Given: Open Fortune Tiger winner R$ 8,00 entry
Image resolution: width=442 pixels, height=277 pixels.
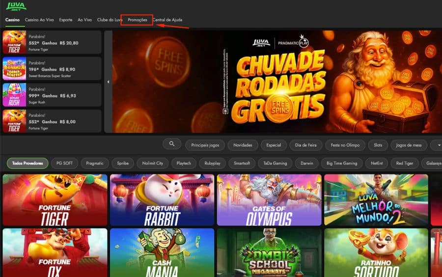Looking at the screenshot, I should [52, 121].
